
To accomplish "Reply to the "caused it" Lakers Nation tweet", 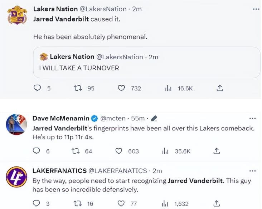I will 37,88.
